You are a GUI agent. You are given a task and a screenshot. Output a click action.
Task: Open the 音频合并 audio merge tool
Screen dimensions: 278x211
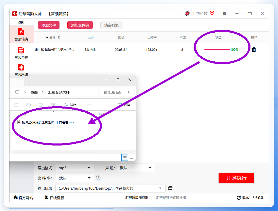pos(21,52)
